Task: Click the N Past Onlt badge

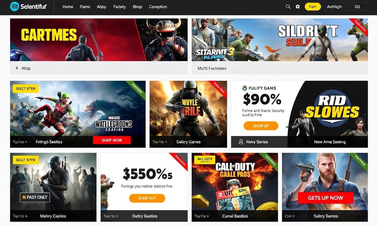Action: tap(35, 197)
